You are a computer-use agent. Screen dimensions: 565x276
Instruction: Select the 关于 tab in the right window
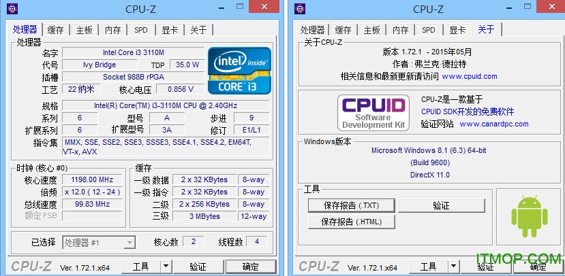click(x=486, y=29)
